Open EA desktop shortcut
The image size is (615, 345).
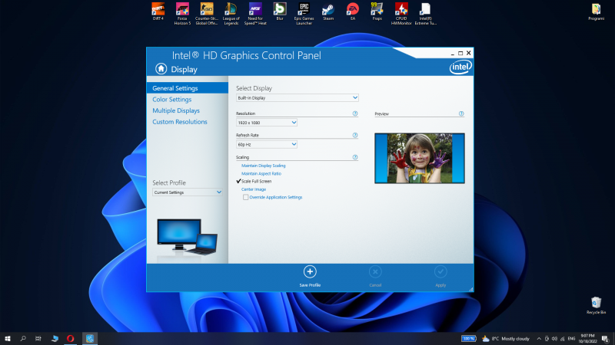[353, 11]
